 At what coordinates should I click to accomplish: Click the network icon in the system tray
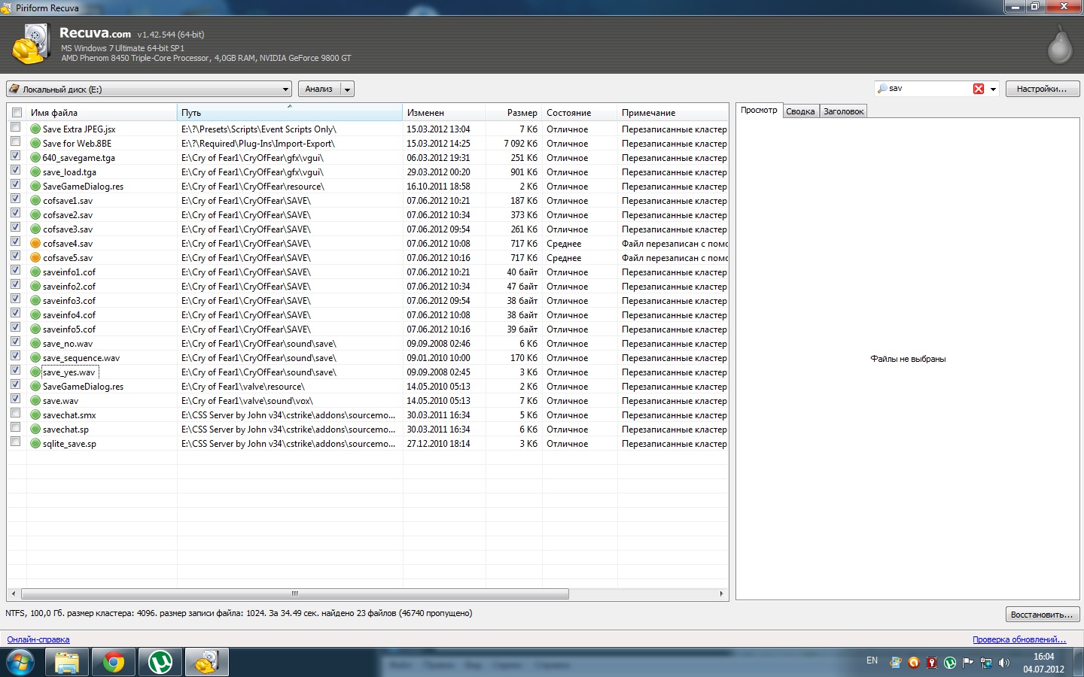pos(986,663)
